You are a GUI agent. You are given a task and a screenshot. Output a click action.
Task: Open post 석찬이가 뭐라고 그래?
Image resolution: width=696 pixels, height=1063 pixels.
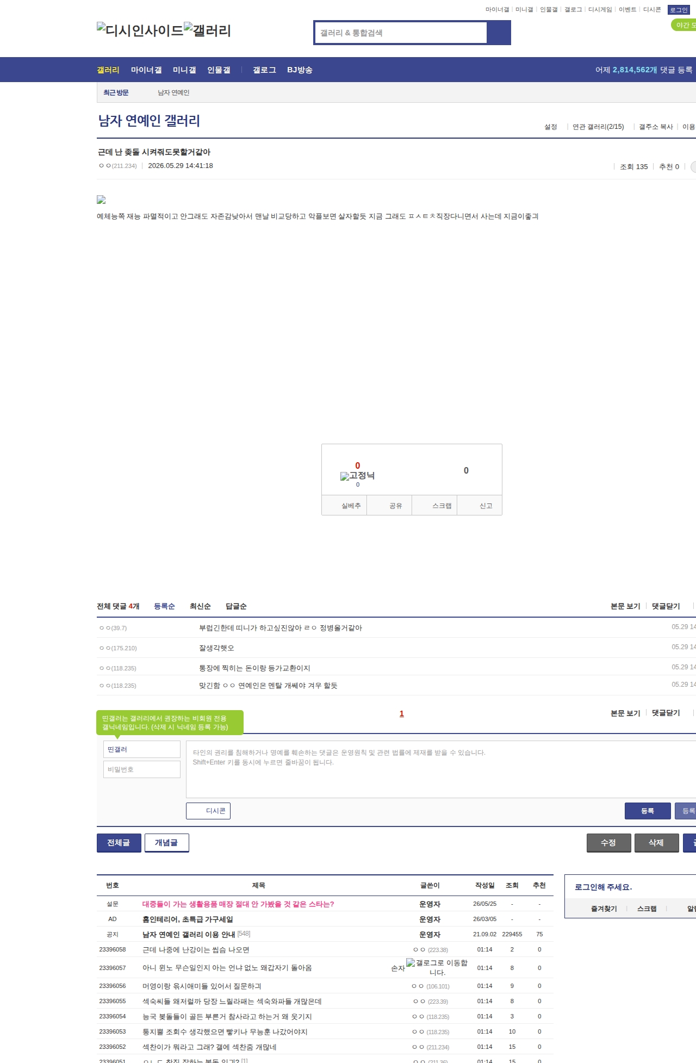(209, 1047)
